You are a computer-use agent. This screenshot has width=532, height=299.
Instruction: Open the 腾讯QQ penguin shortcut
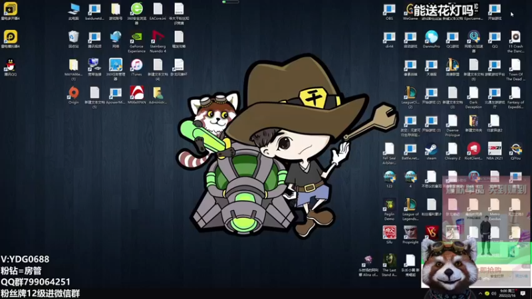10,67
